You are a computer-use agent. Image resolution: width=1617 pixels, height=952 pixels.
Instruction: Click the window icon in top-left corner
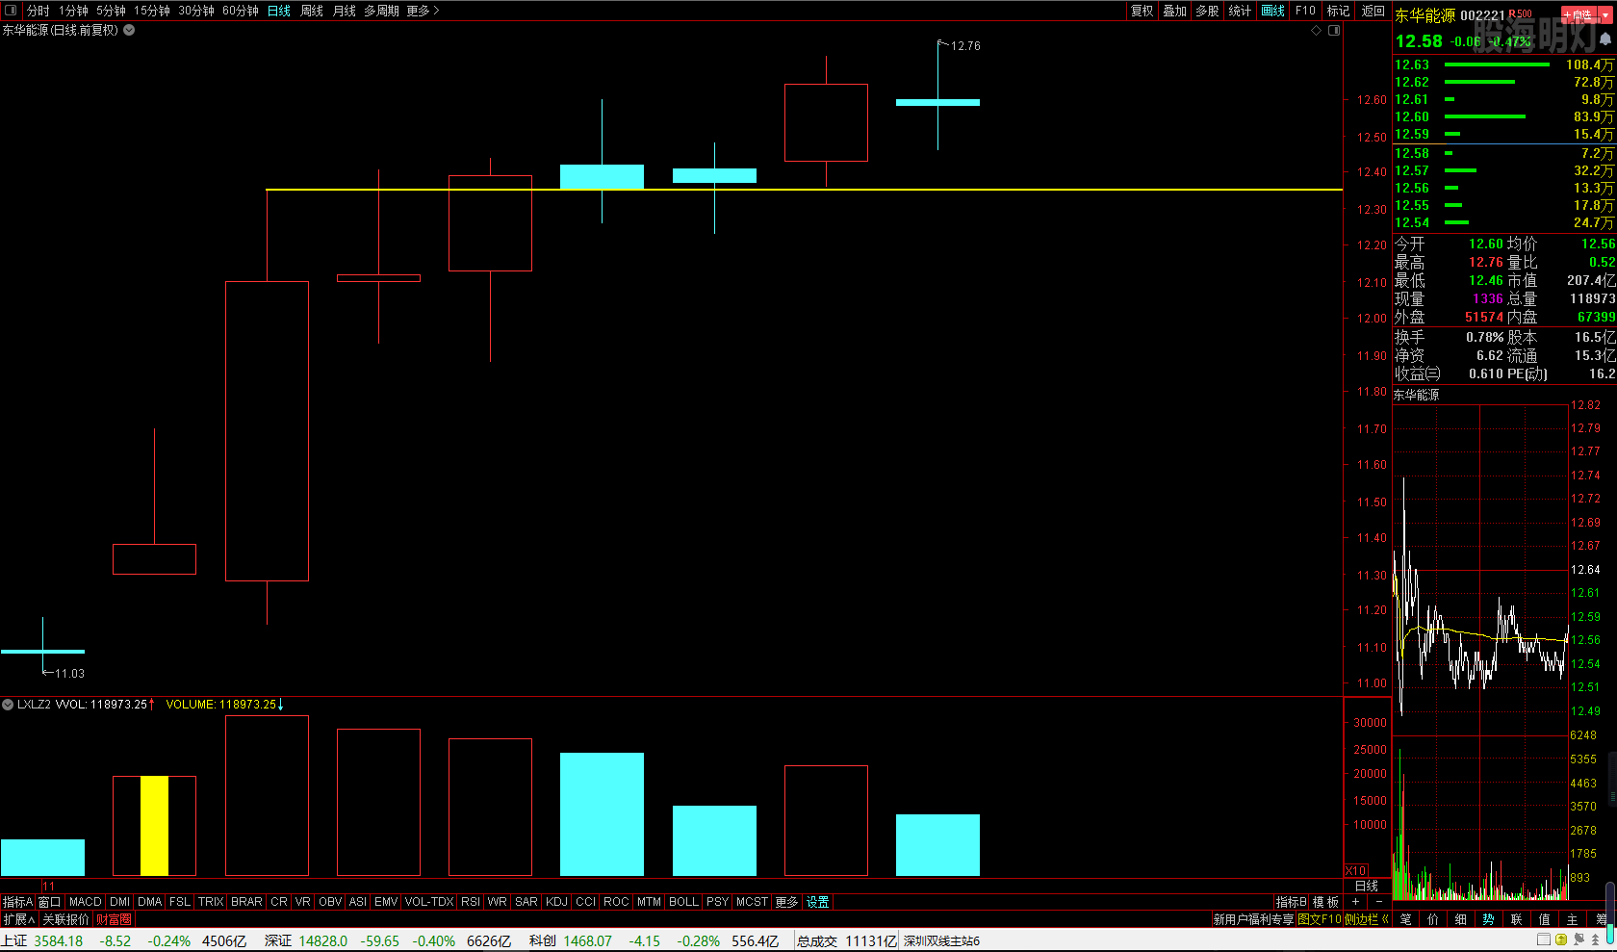(x=11, y=11)
